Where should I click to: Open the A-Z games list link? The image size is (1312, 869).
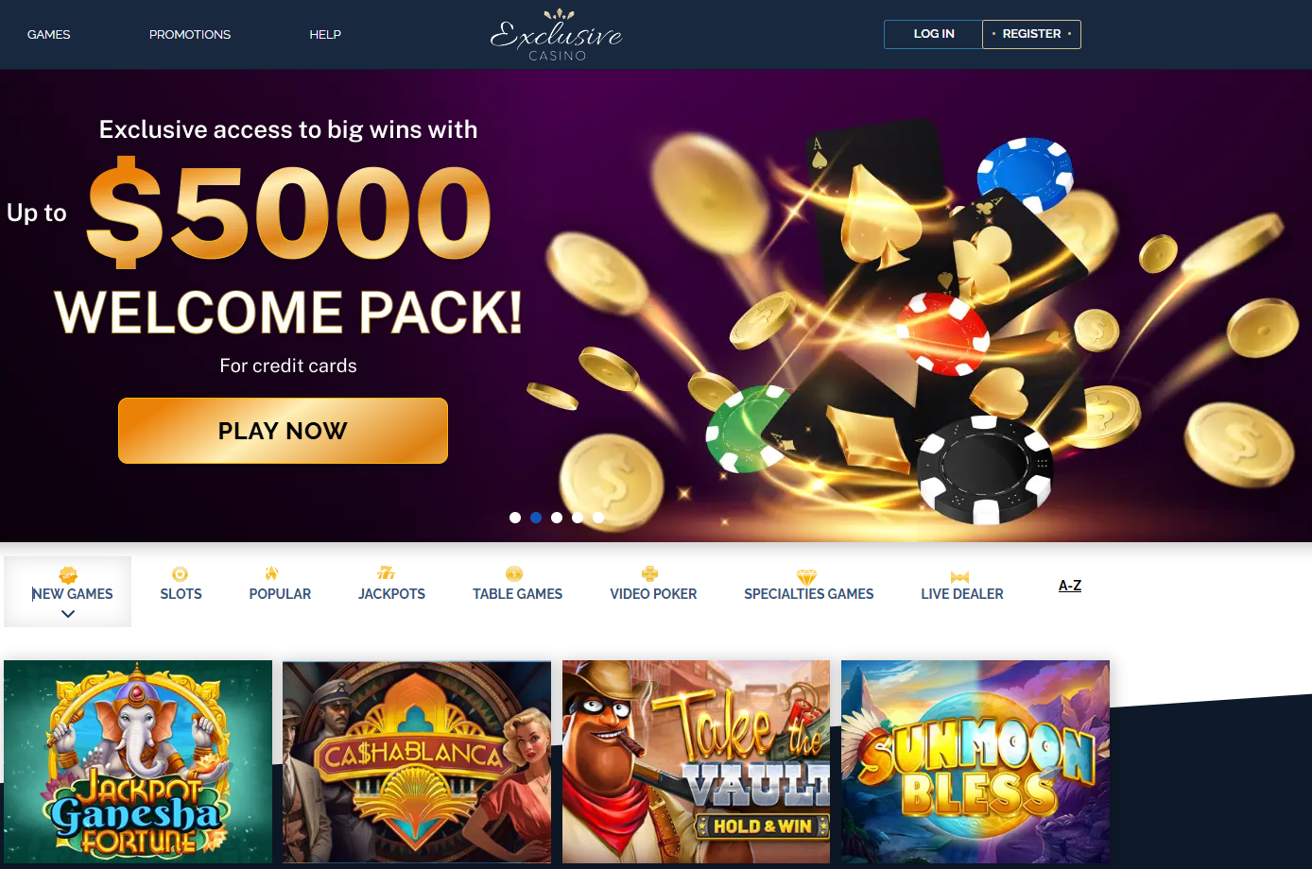point(1070,586)
